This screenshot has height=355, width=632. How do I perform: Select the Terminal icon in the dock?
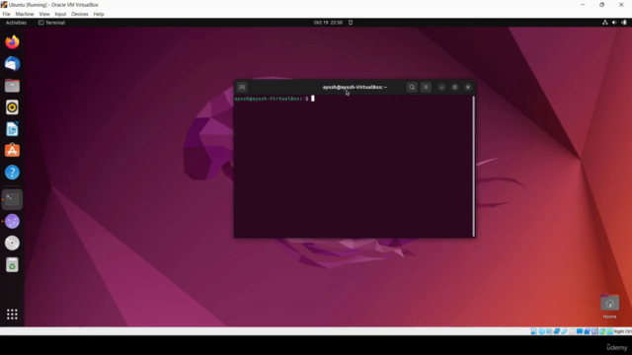[x=12, y=199]
